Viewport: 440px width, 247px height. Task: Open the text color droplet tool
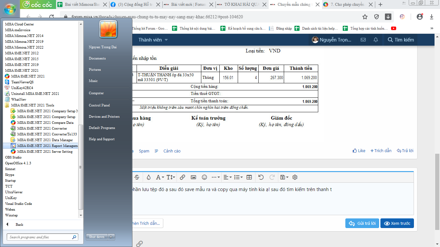148,177
